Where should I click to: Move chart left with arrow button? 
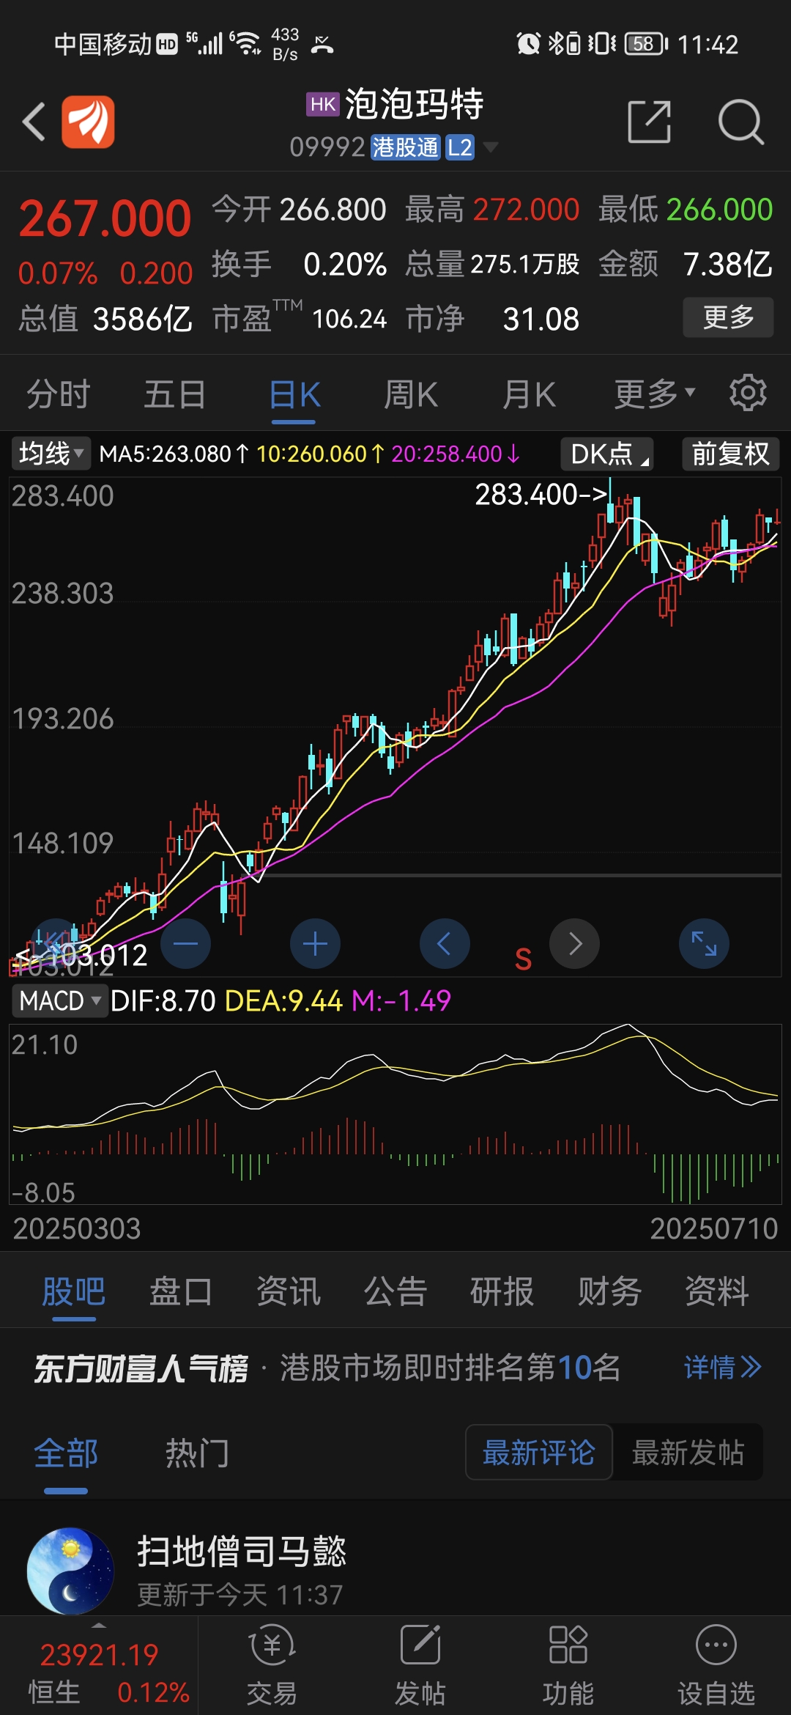445,943
